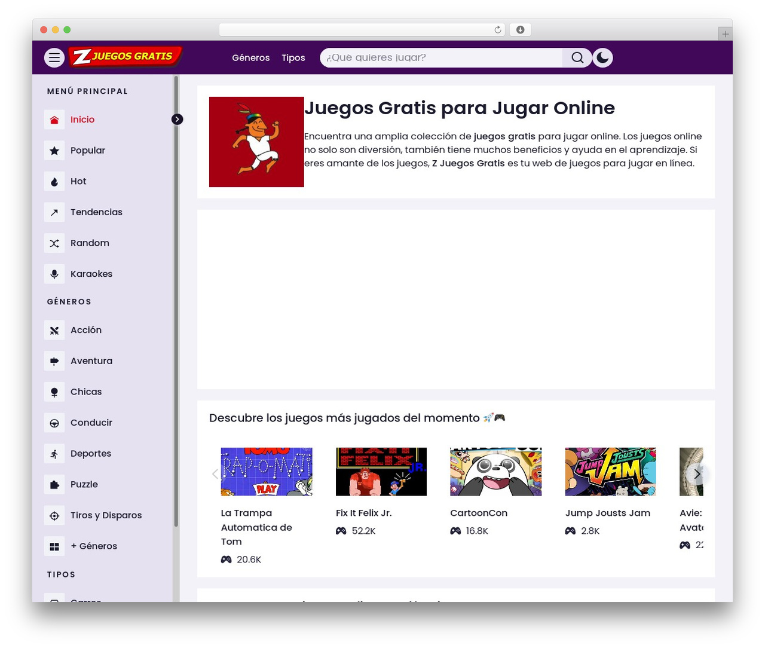Click Jump Jousts Jam title
The height and width of the screenshot is (648, 765).
click(608, 513)
